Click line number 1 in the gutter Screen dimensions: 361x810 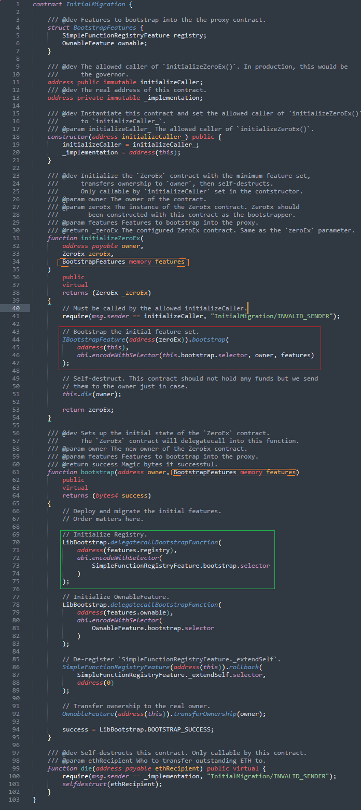[x=18, y=4]
